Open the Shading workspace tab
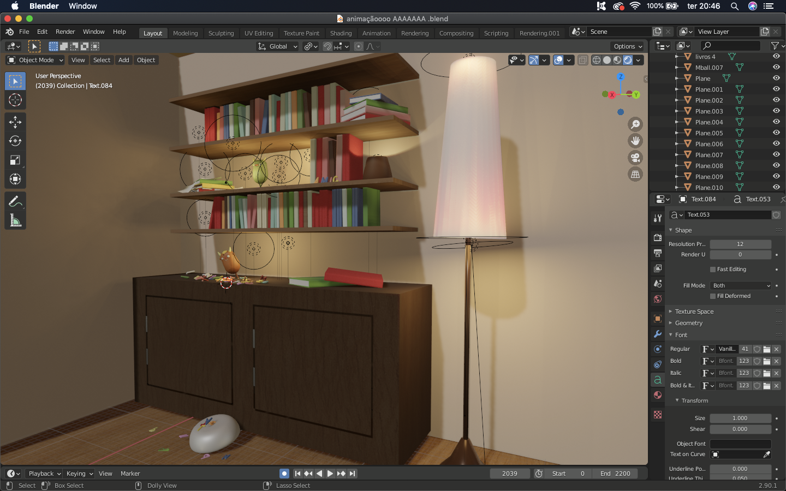 pos(341,33)
